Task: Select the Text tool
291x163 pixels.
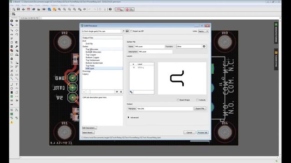Action: (x=17, y=84)
